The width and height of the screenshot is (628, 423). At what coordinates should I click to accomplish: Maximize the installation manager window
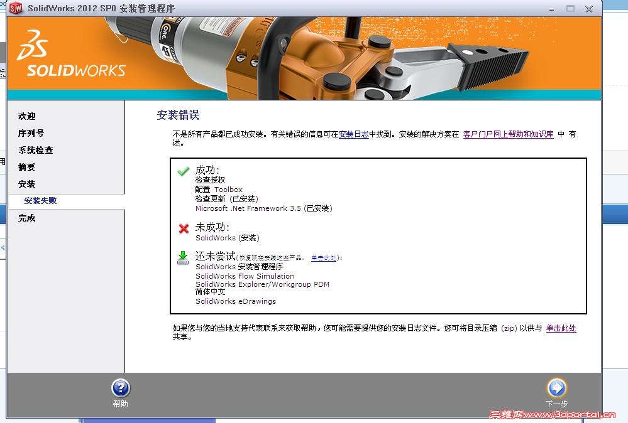click(570, 8)
